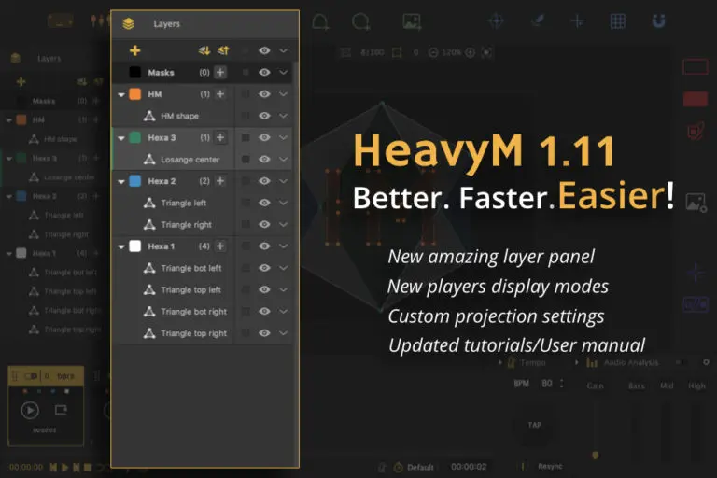This screenshot has height=478, width=717.
Task: Click the move layer up arrow icon
Action: tap(223, 50)
